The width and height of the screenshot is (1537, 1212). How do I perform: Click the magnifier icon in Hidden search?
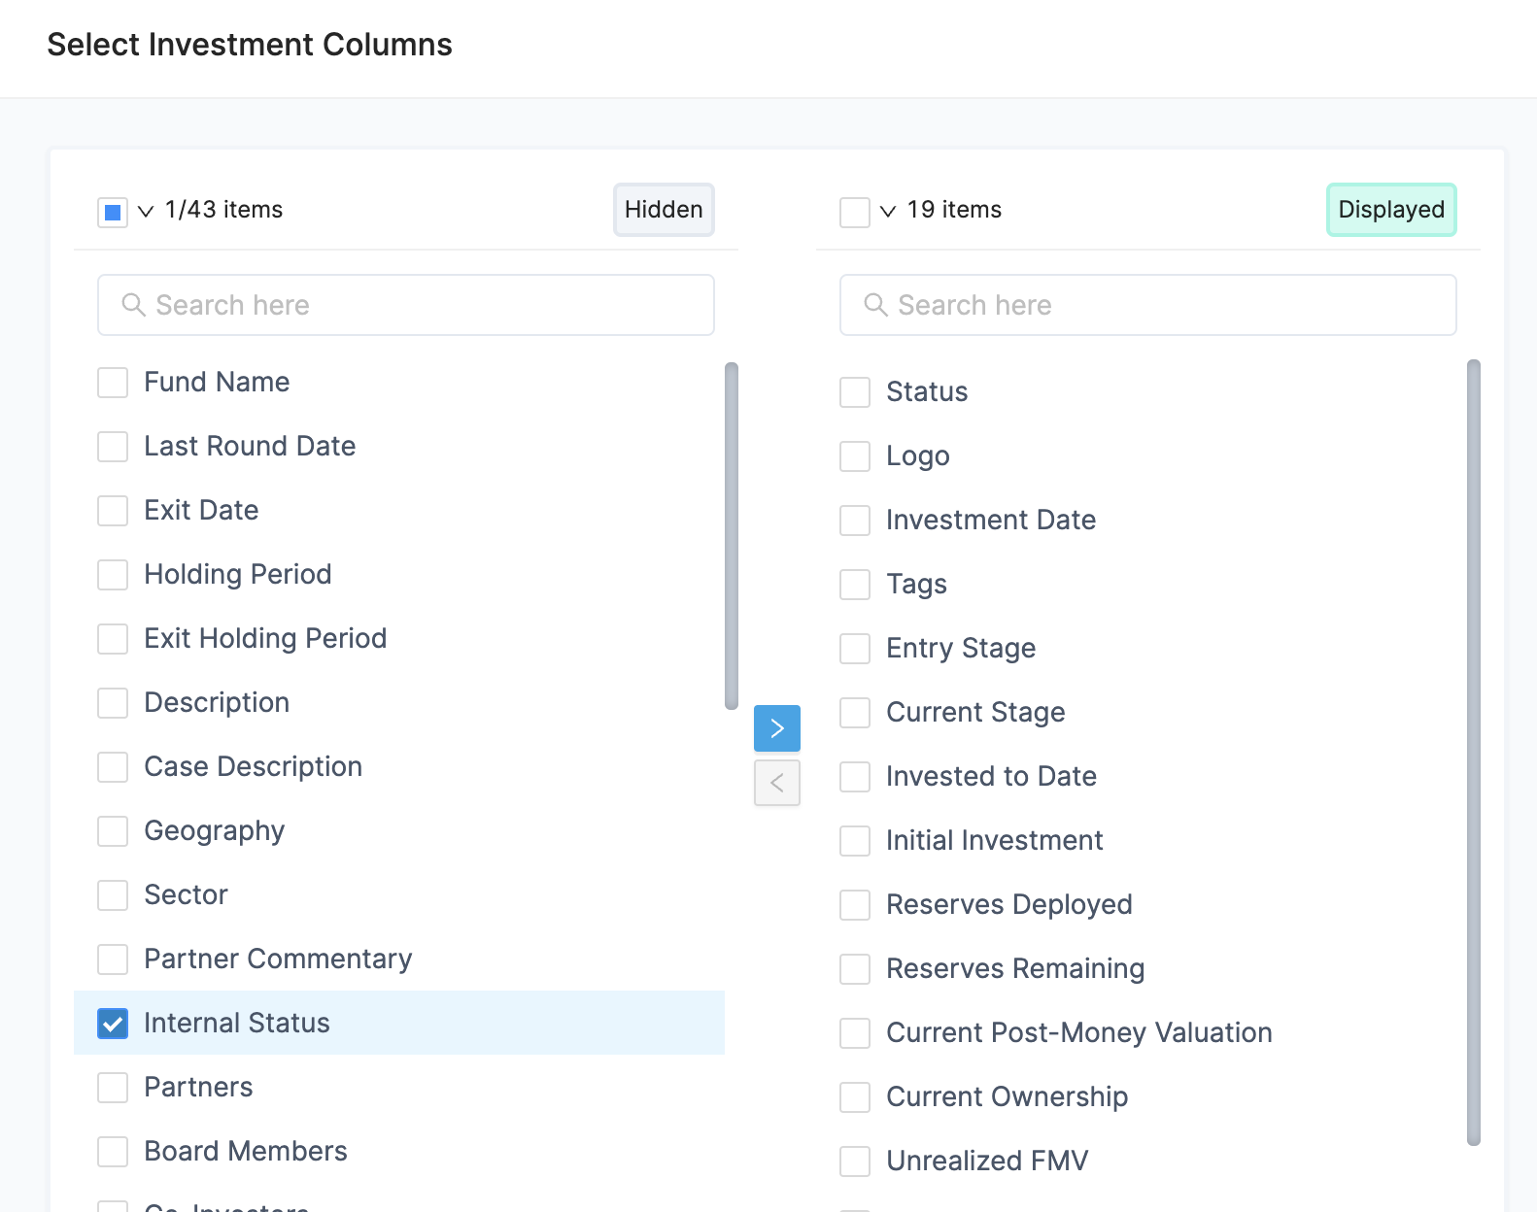133,305
